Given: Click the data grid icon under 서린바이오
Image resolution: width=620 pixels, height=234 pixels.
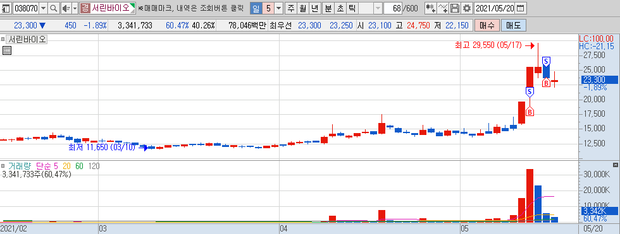Looking at the screenshot, I should coord(7,50).
